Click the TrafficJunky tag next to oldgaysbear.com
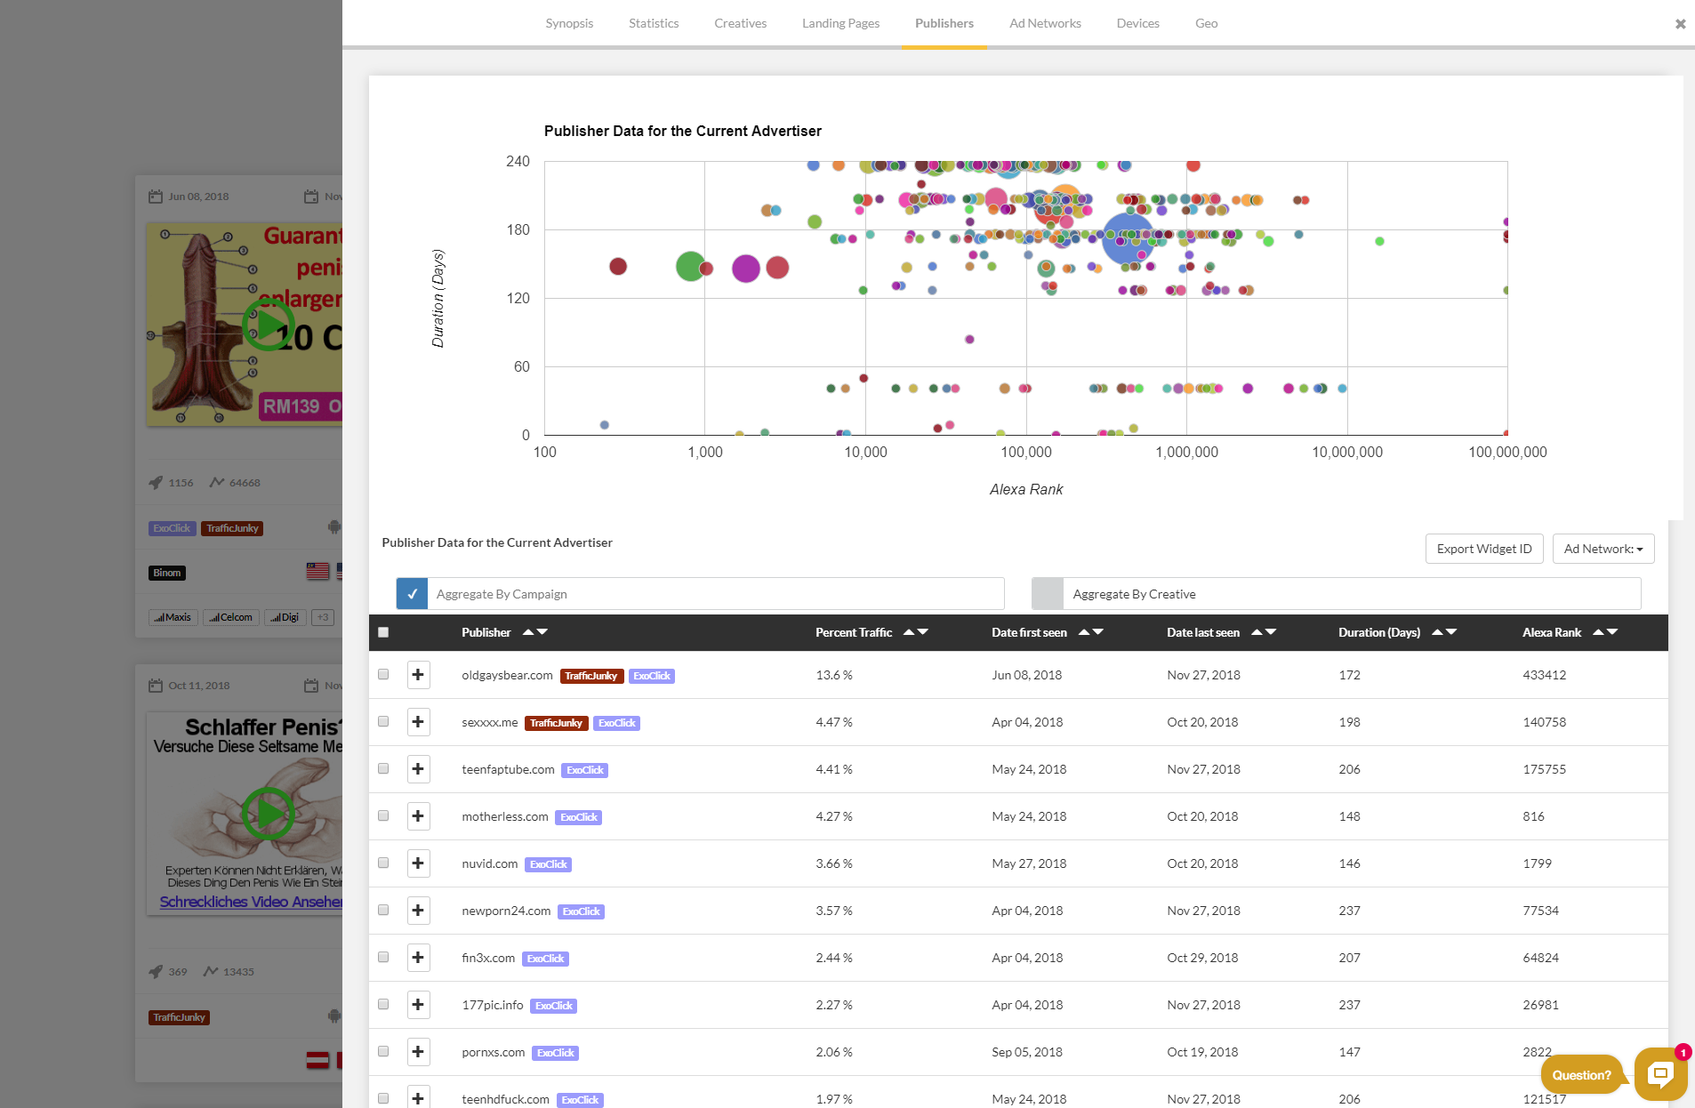The height and width of the screenshot is (1108, 1695). click(x=591, y=676)
